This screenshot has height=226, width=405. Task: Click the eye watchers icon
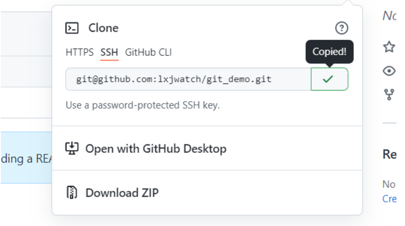click(x=389, y=71)
